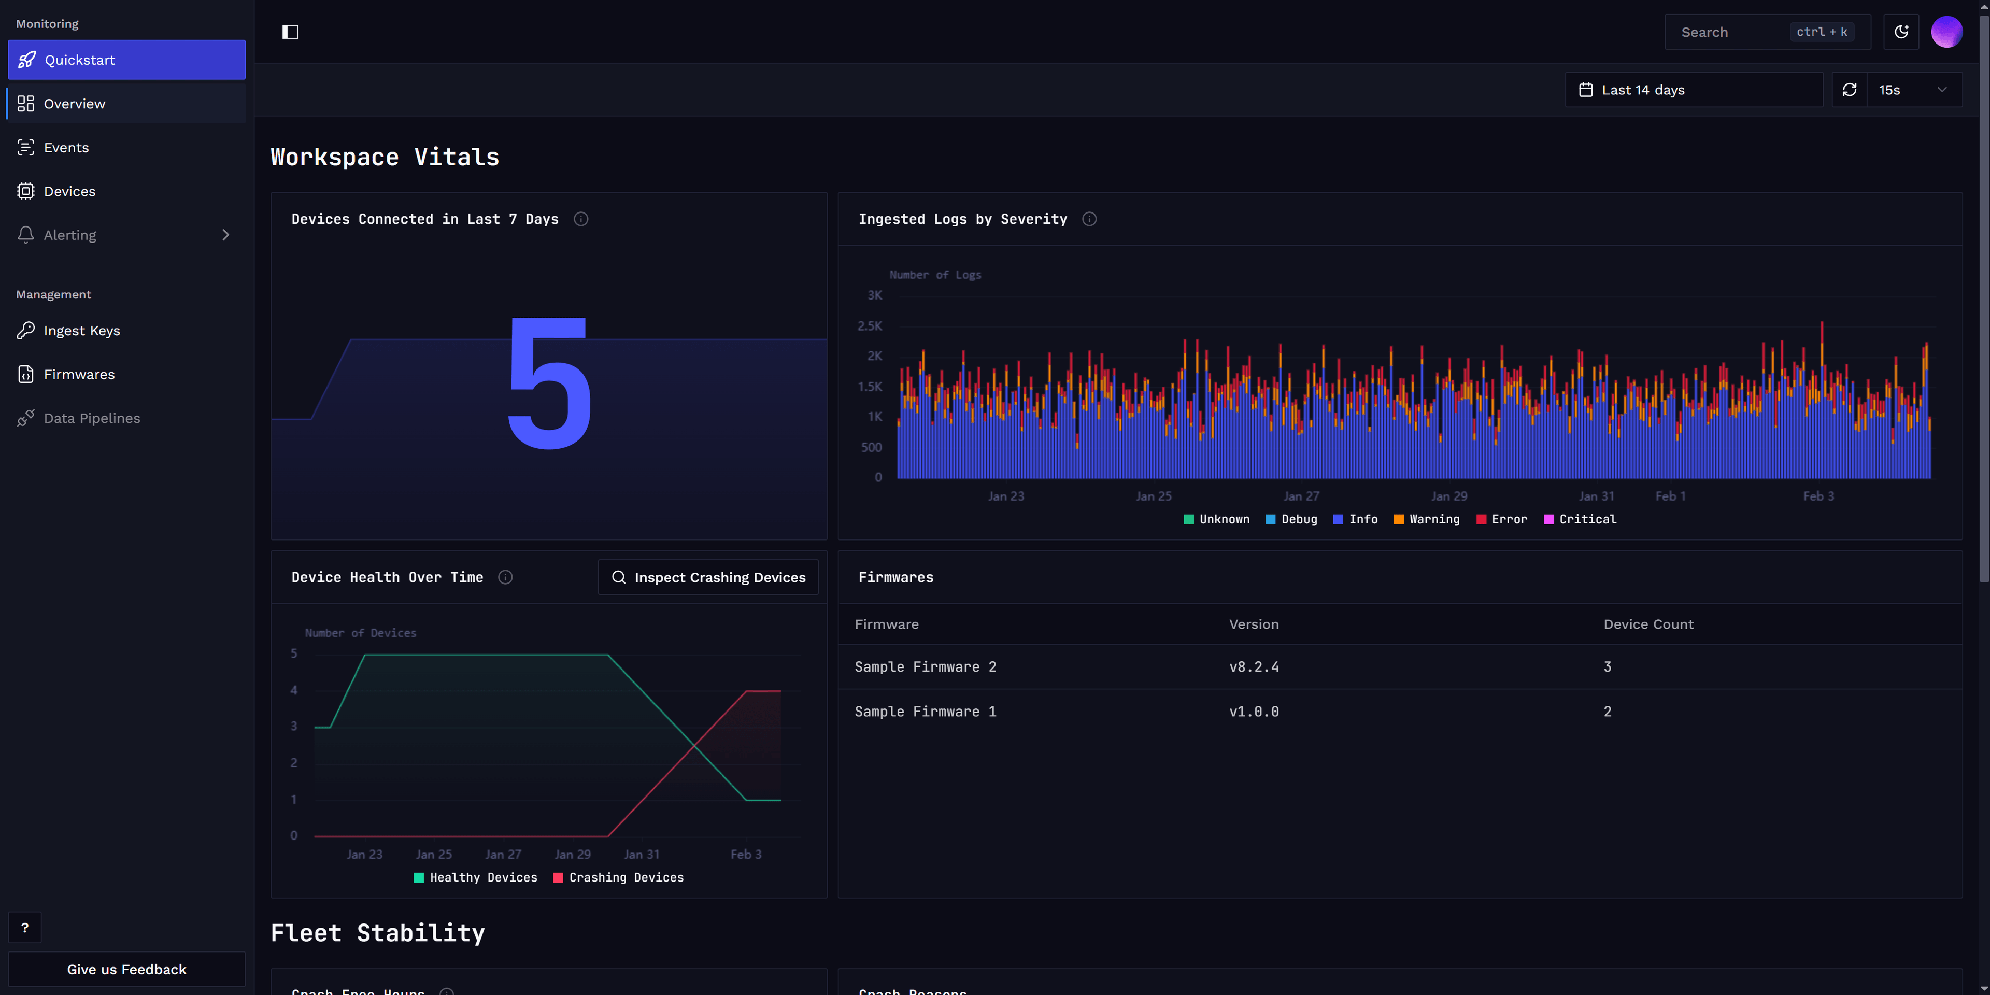Open the user avatar menu

[x=1946, y=32]
